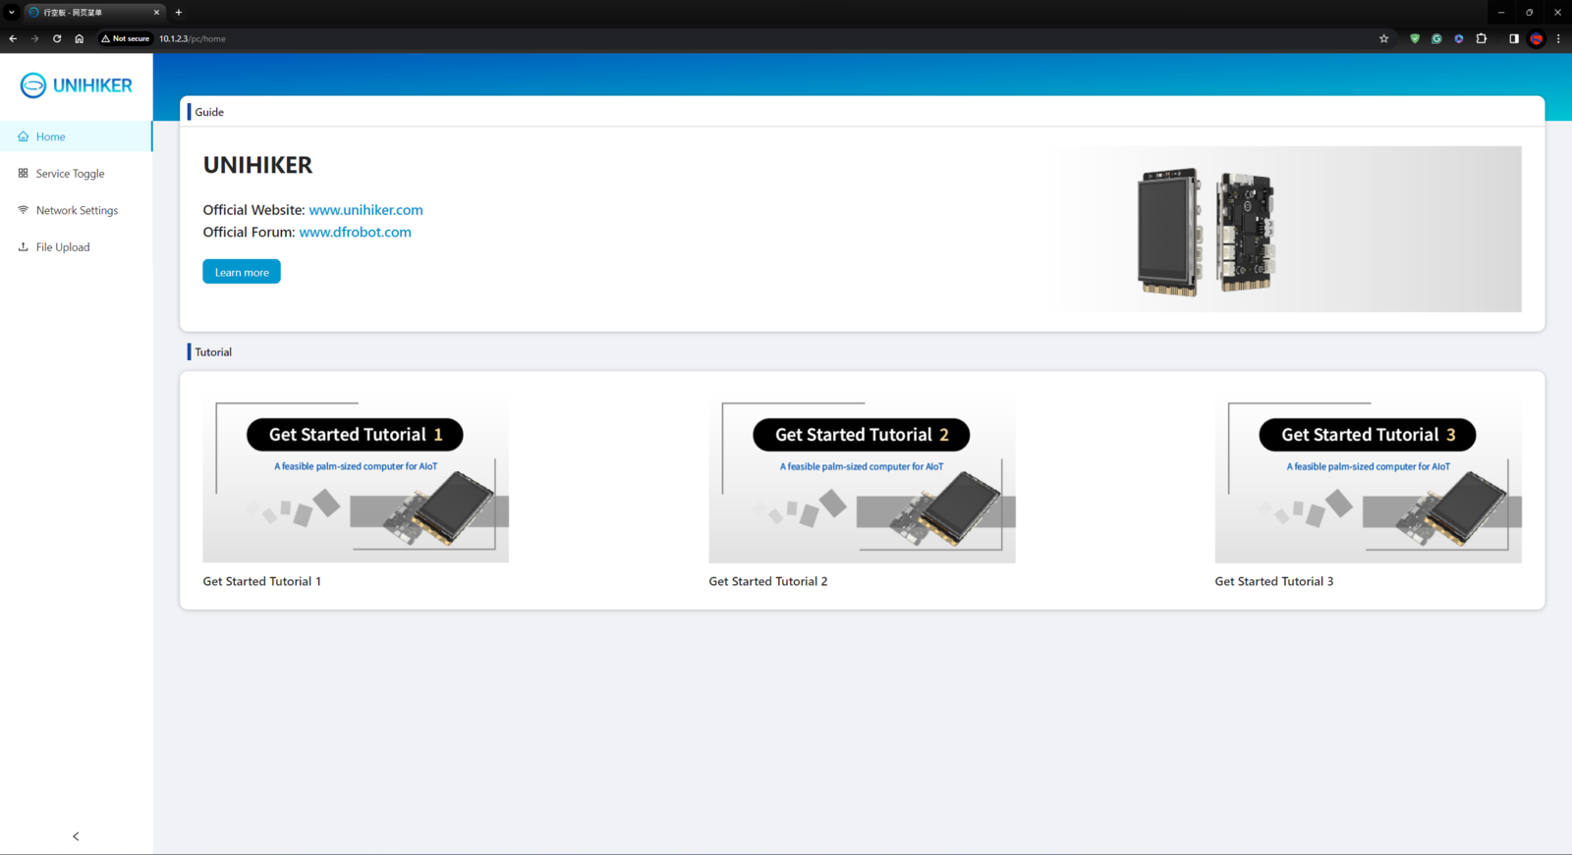Click the Tutorial section heading
The image size is (1572, 855).
213,352
